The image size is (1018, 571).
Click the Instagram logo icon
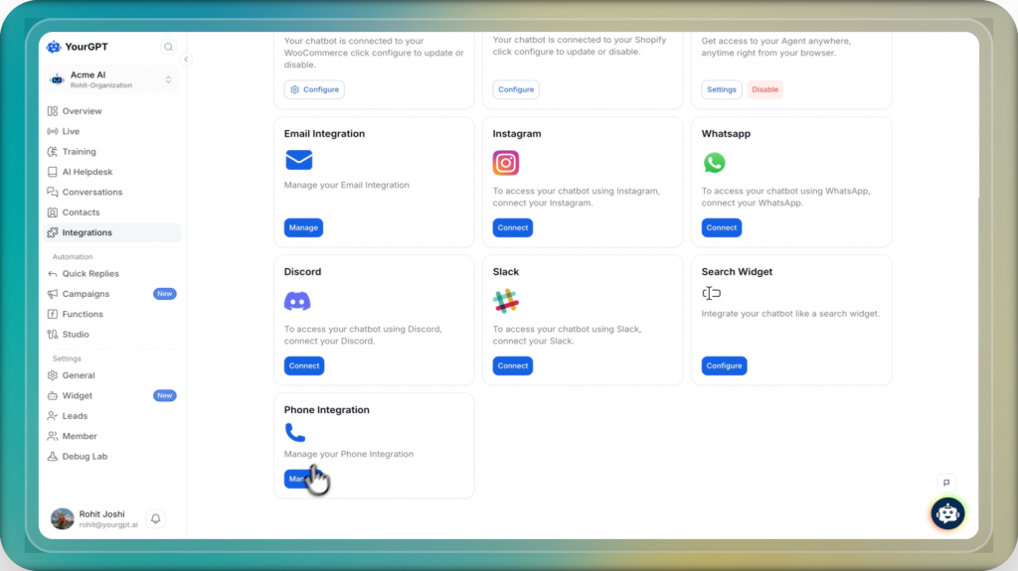coord(506,163)
